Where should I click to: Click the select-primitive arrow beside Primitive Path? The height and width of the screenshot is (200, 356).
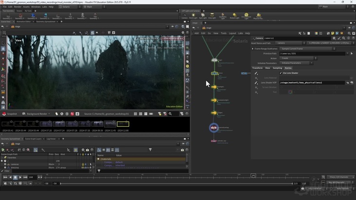(352, 53)
